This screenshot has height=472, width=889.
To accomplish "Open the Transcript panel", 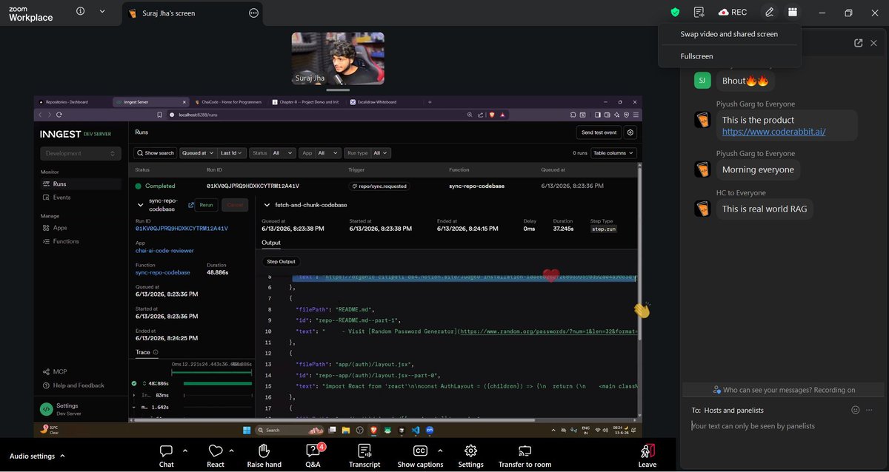I will (364, 456).
